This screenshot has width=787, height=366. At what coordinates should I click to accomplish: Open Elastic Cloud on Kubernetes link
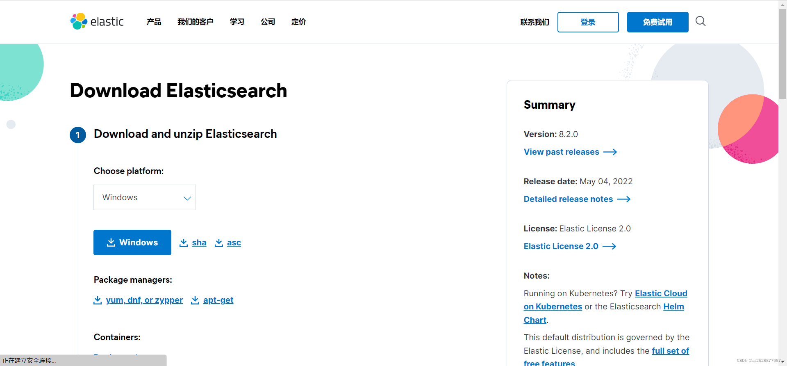661,293
